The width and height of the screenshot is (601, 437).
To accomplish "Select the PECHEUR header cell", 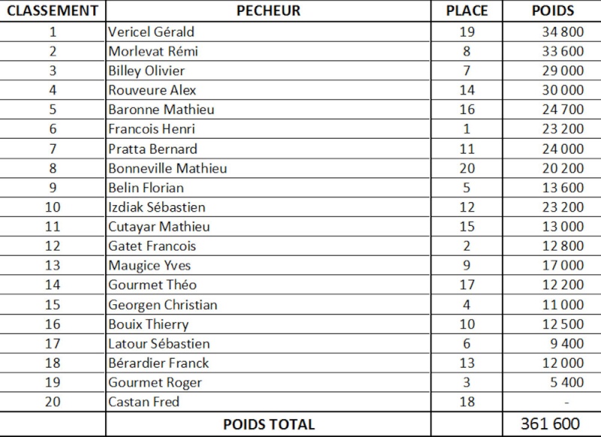I will pos(268,11).
